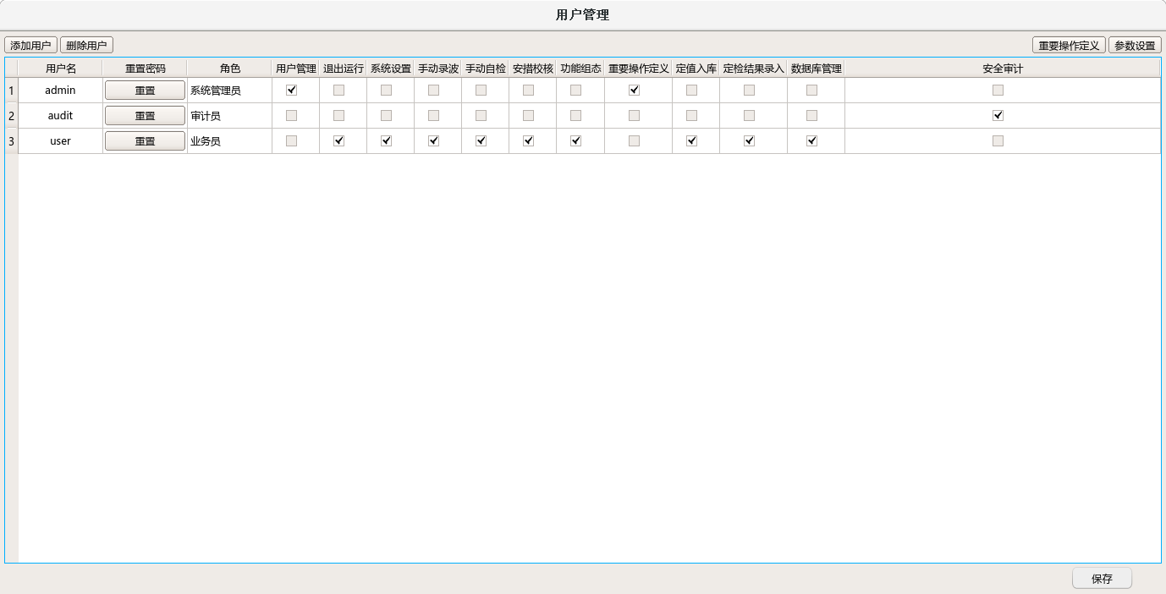
Task: Click the 添加用户 button
Action: (30, 46)
